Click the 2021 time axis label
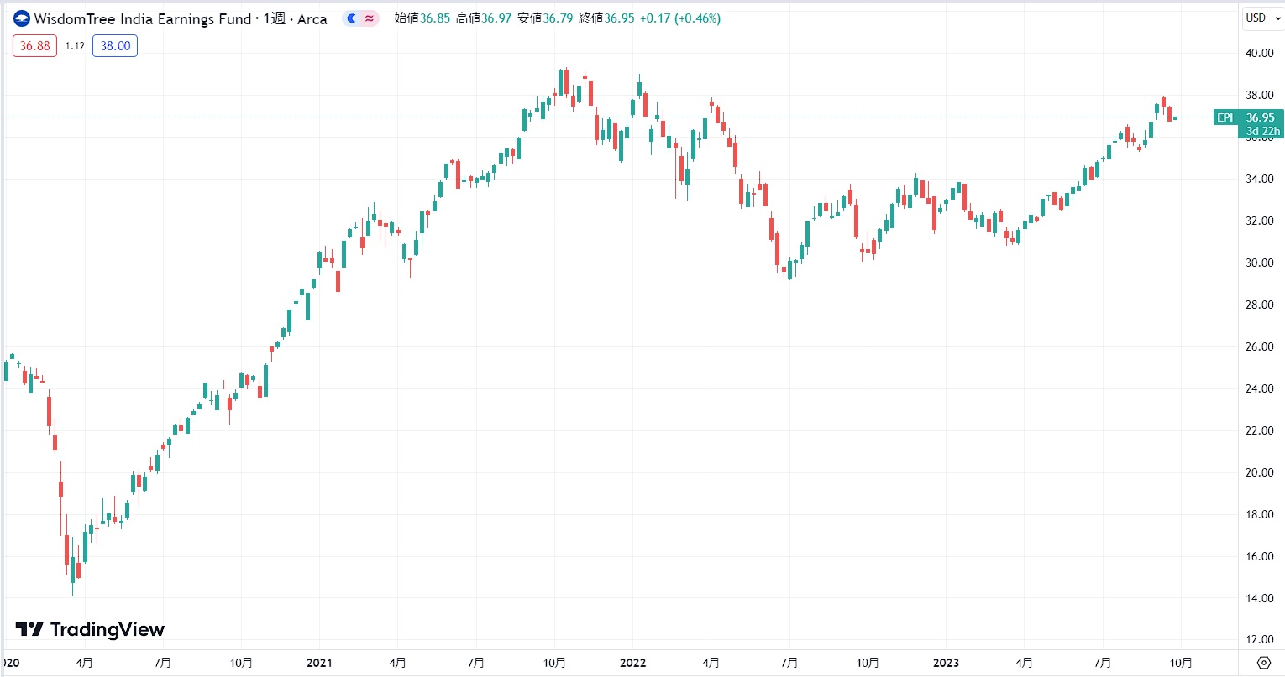 [x=319, y=663]
